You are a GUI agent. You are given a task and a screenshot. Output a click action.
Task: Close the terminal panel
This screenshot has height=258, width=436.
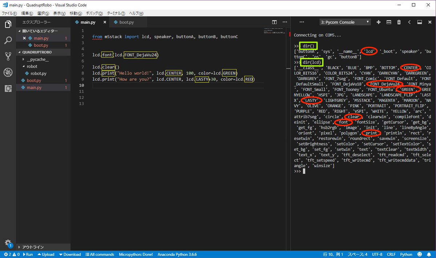(429, 22)
